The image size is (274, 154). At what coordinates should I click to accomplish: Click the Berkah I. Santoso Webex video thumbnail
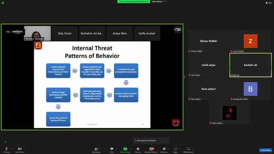coord(37,33)
